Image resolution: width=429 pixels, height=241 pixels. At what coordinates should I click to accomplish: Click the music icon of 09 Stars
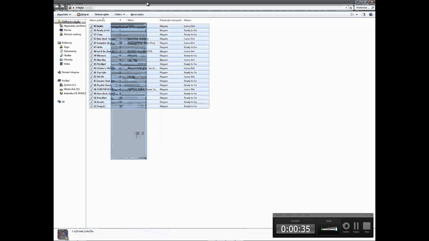[91, 93]
